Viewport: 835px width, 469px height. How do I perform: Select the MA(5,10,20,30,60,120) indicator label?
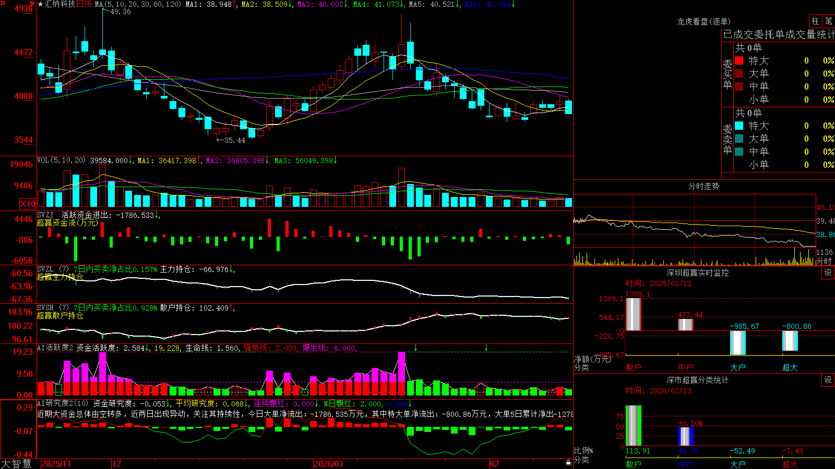[138, 4]
